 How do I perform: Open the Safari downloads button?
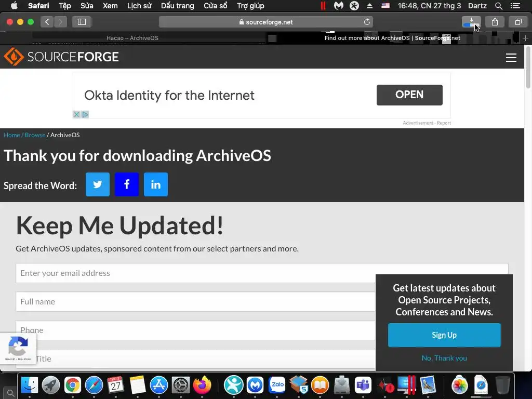471,22
